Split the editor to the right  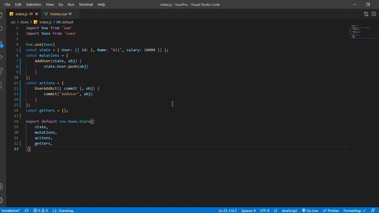pos(374,14)
